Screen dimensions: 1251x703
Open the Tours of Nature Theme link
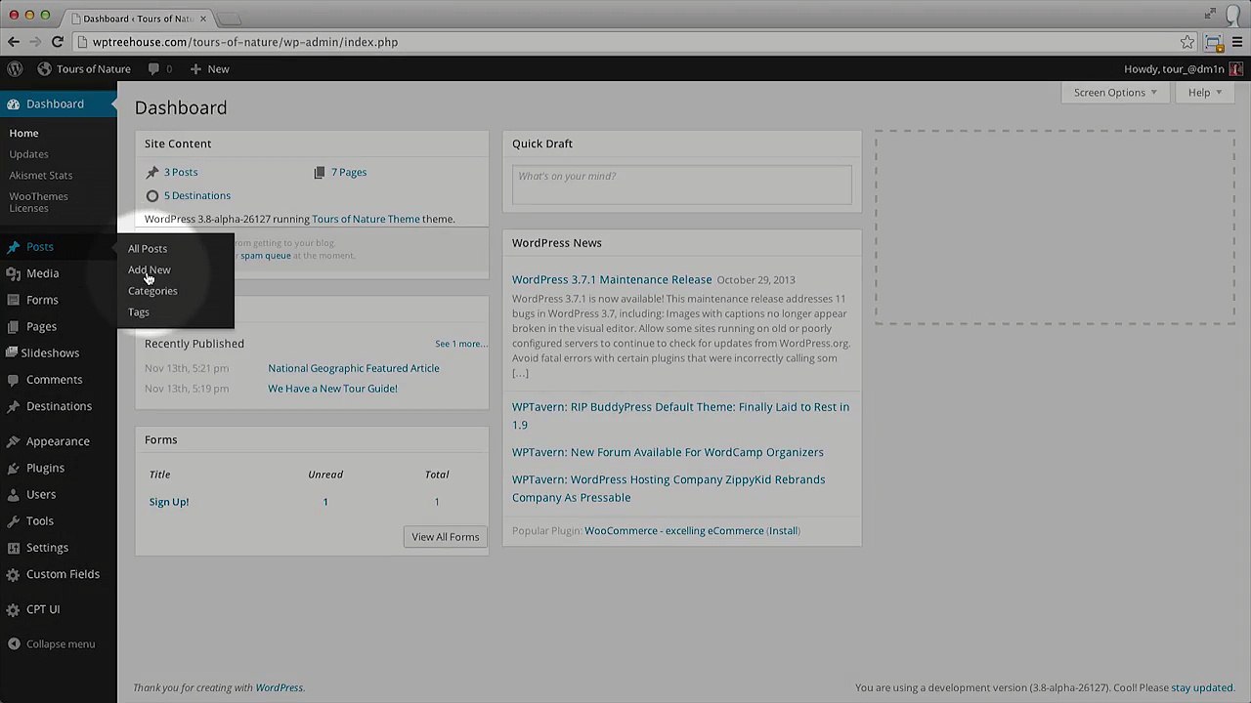coord(366,219)
